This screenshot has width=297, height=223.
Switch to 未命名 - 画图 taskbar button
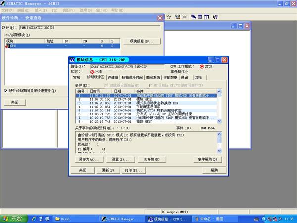[214, 219]
